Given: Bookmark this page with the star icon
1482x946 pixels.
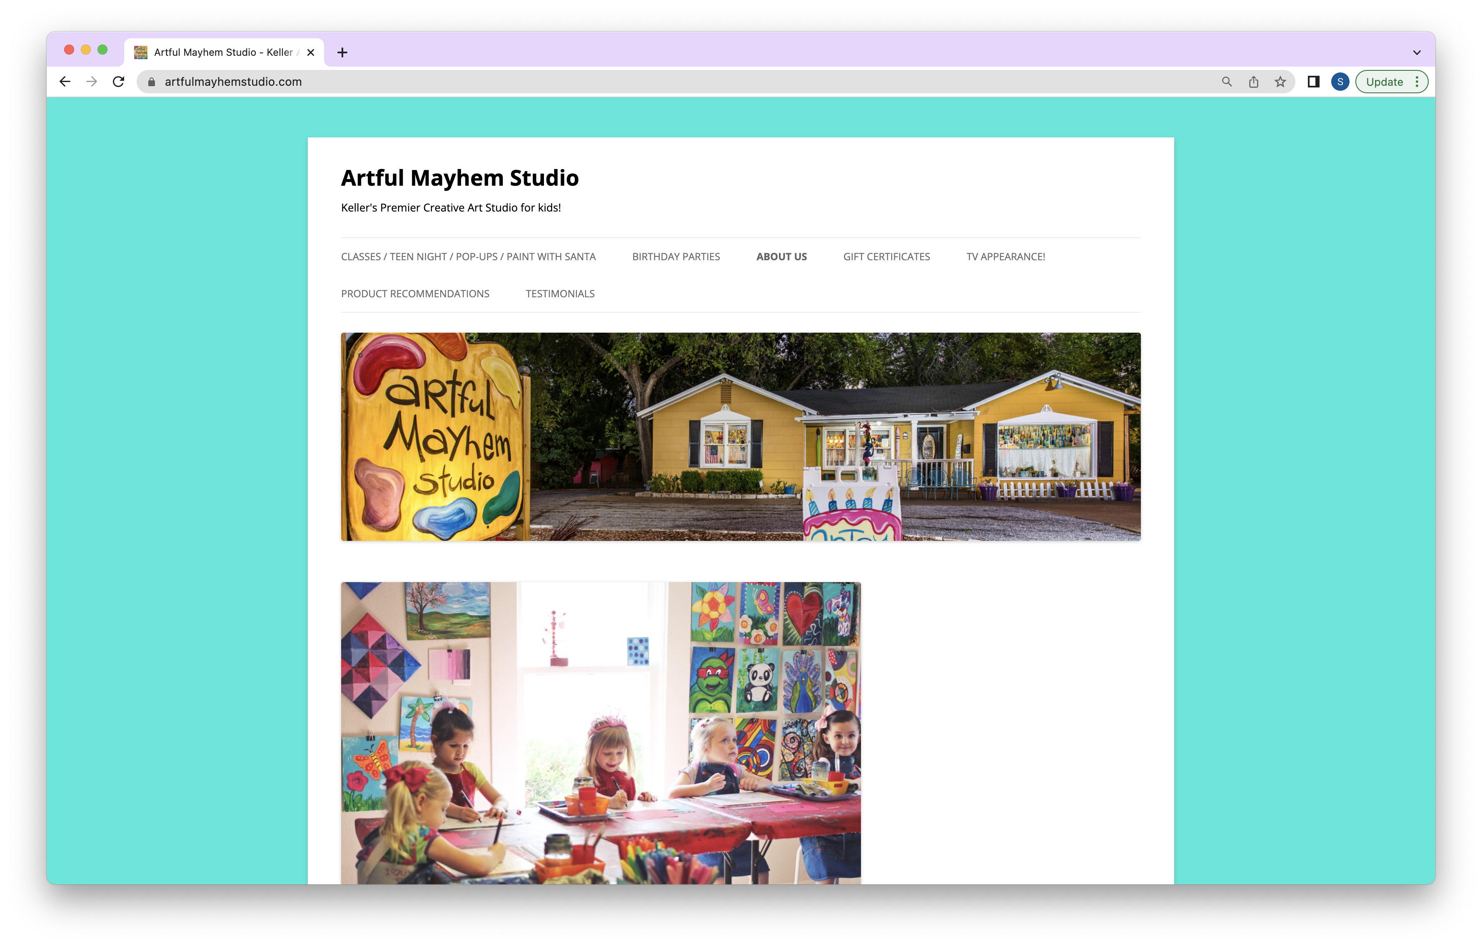Looking at the screenshot, I should point(1280,82).
